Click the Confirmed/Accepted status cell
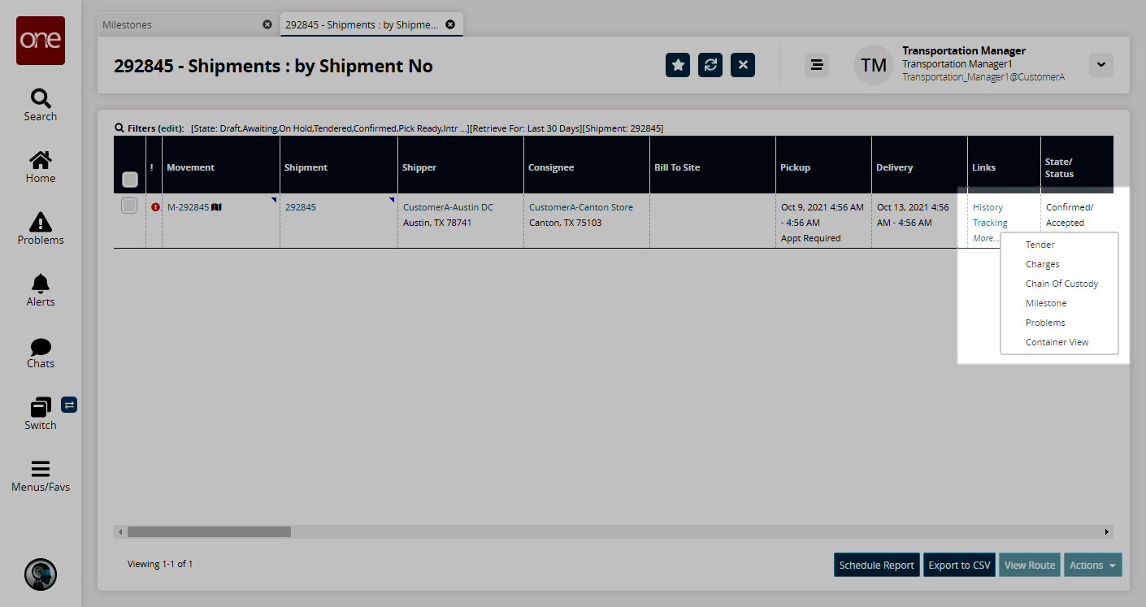The image size is (1146, 607). point(1070,215)
